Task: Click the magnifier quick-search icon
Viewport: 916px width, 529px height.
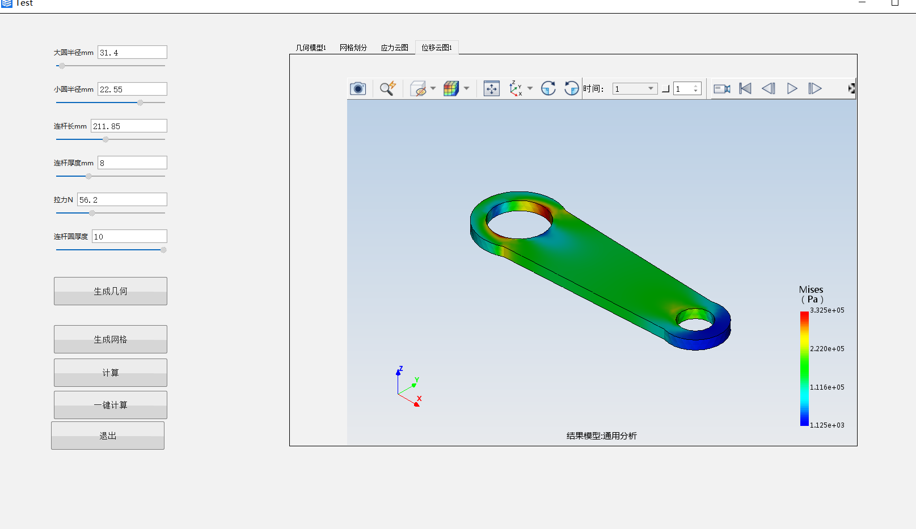Action: tap(388, 88)
